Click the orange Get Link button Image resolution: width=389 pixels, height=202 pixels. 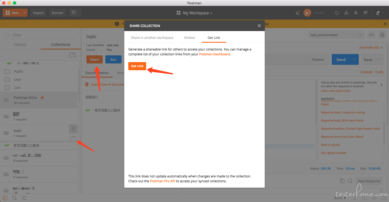[137, 66]
